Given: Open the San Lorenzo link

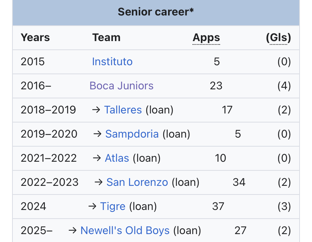Looking at the screenshot, I should (137, 182).
